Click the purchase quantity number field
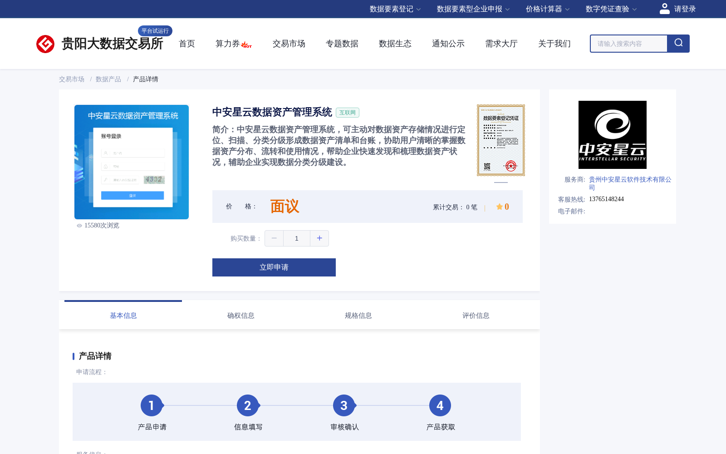Screen dimensions: 726x454 pyautogui.click(x=297, y=238)
